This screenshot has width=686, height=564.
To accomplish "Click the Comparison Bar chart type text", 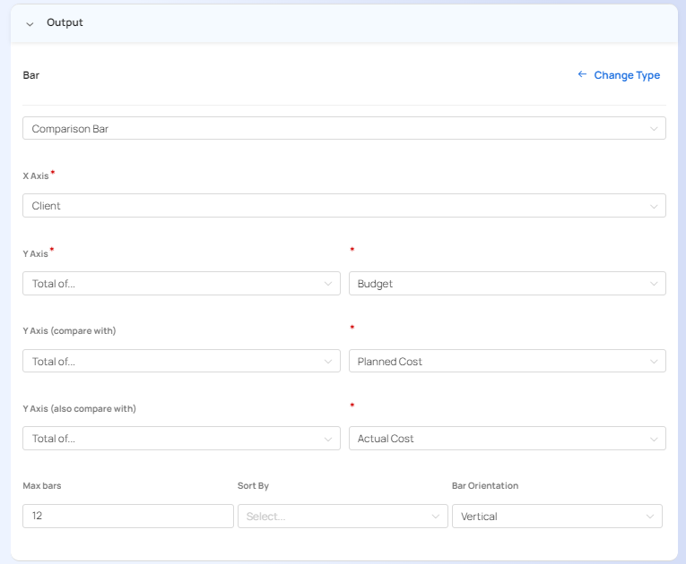I will pyautogui.click(x=70, y=129).
